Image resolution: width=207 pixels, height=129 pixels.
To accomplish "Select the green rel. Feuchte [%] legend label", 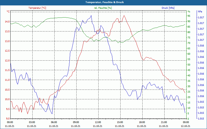I will [x=103, y=8].
